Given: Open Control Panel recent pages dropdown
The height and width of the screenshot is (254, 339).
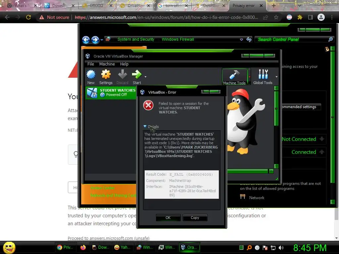Looking at the screenshot, I should (102, 40).
